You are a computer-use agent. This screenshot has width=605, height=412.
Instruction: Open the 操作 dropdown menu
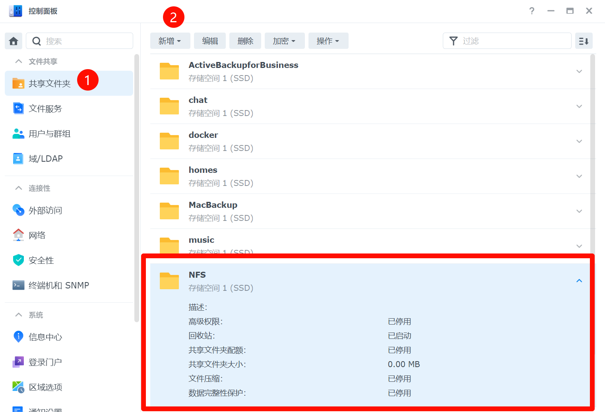click(x=328, y=41)
